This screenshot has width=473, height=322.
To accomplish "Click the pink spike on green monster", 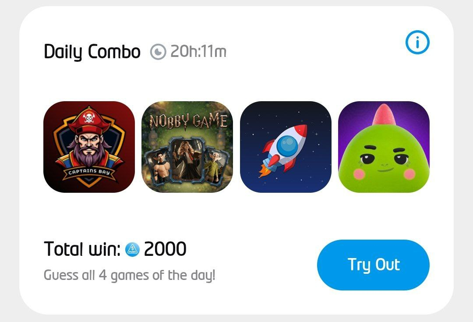I will [384, 115].
